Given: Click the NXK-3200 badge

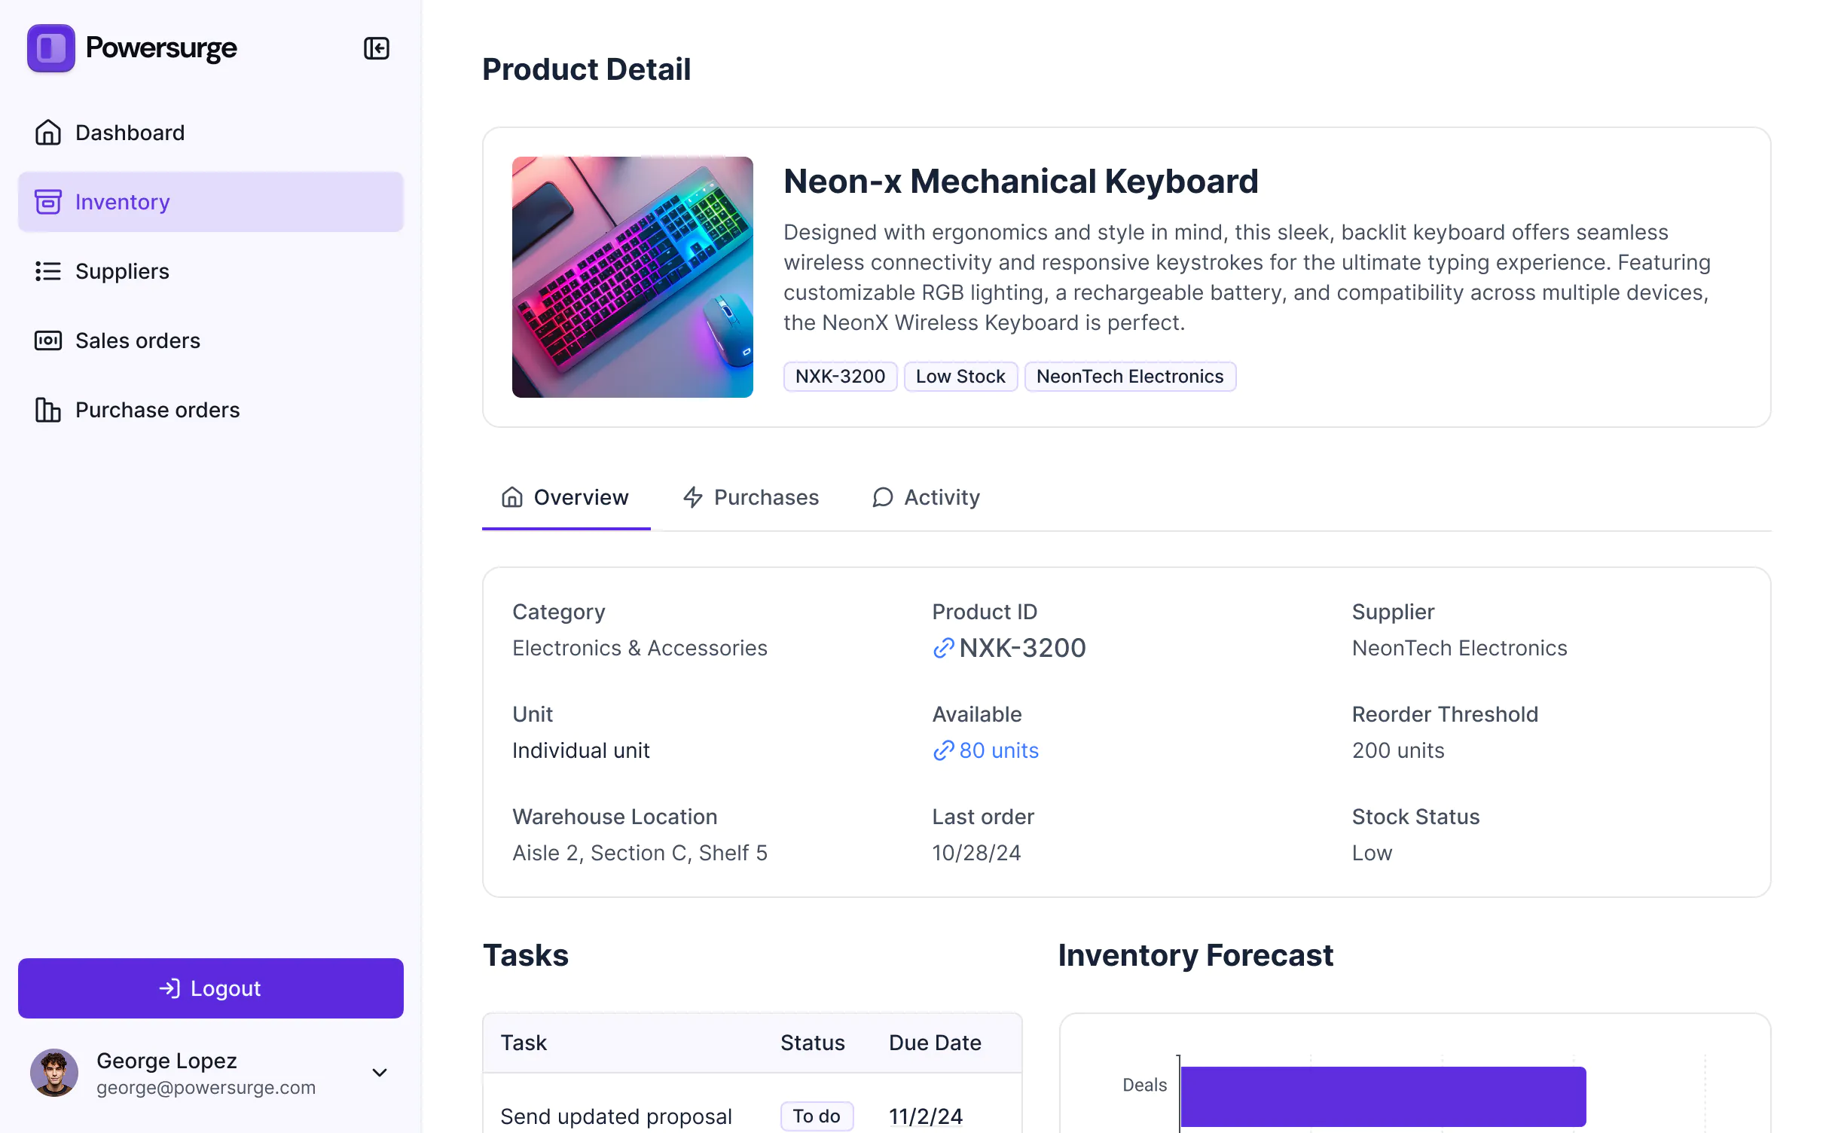Looking at the screenshot, I should click(840, 376).
